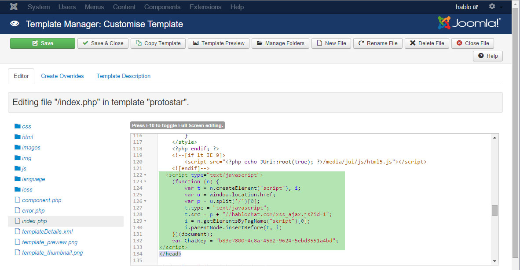Click the window.location.href line 125
The height and width of the screenshot is (270, 520).
[x=230, y=195]
